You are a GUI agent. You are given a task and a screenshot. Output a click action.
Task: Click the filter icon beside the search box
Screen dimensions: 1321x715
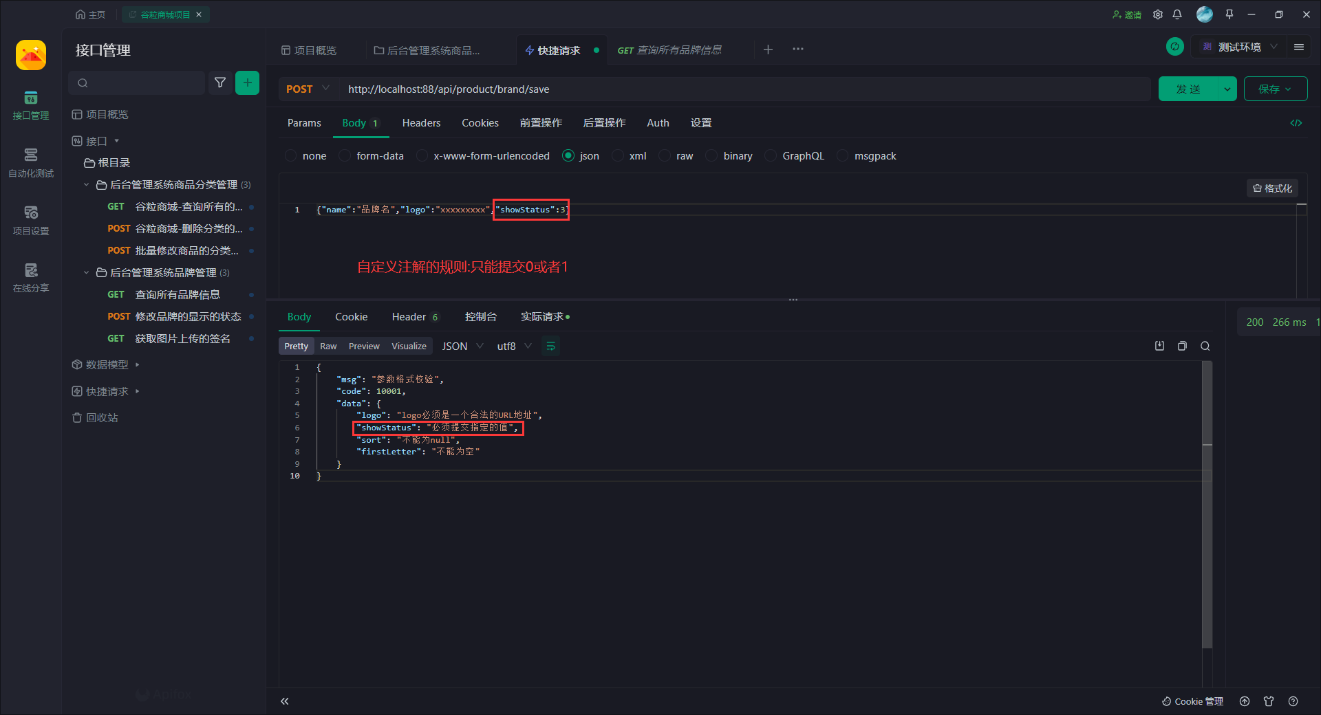click(x=220, y=83)
